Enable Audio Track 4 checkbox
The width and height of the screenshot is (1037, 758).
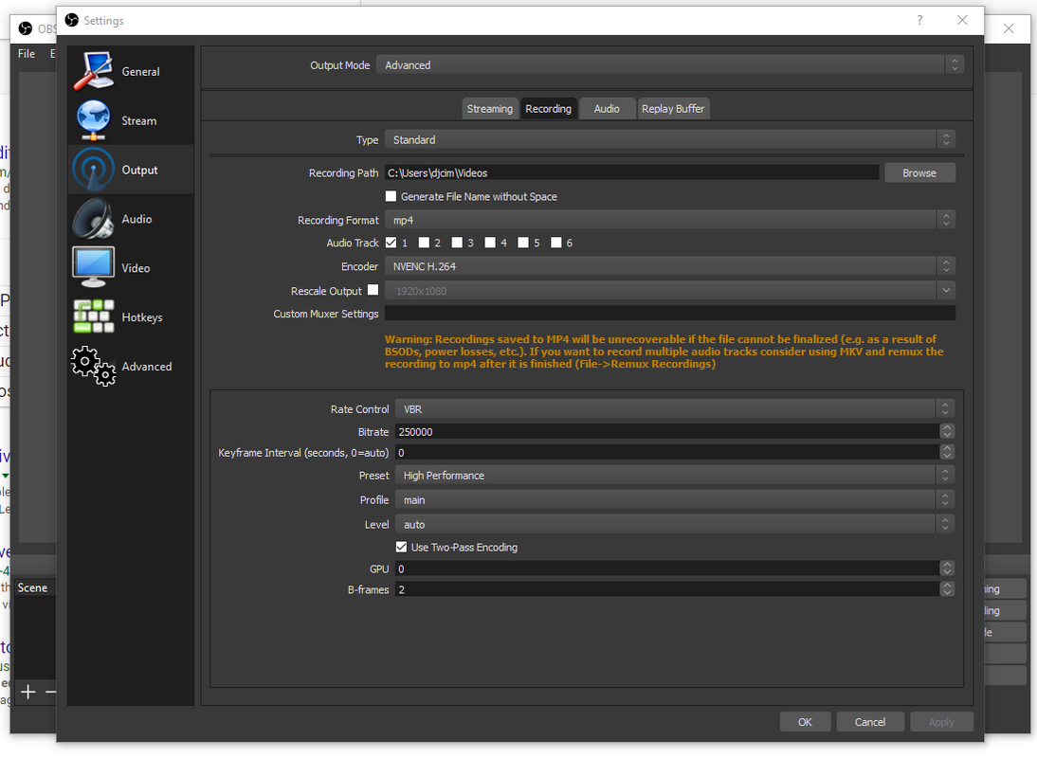coord(490,243)
